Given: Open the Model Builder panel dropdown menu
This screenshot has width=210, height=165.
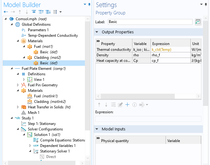Looking at the screenshot, I should pos(85,5).
